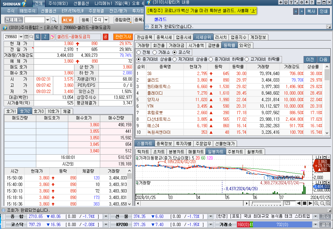Screen dimensions: 333x229
Task: Click the chart candle count field showing 123
Action: click(289, 203)
